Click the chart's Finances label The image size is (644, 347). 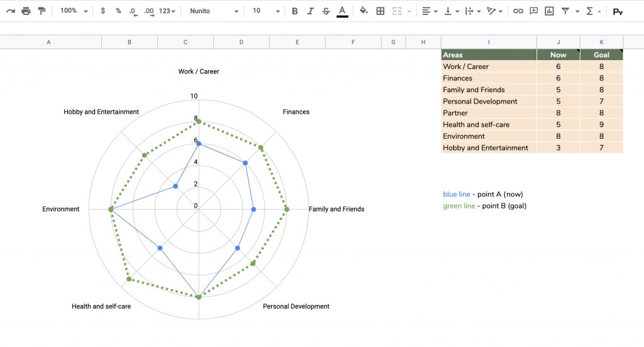pos(296,112)
